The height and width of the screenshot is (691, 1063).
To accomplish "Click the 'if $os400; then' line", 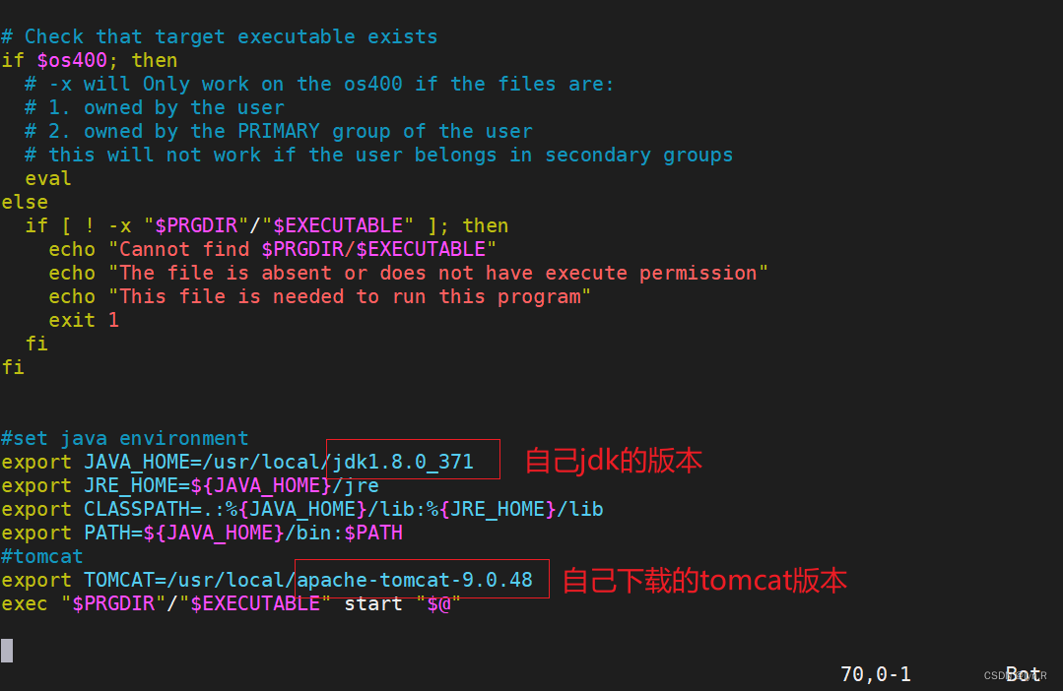I will click(90, 60).
